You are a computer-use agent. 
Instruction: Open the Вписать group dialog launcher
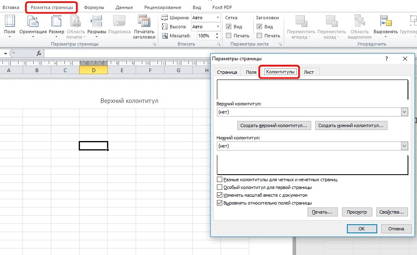click(x=219, y=44)
